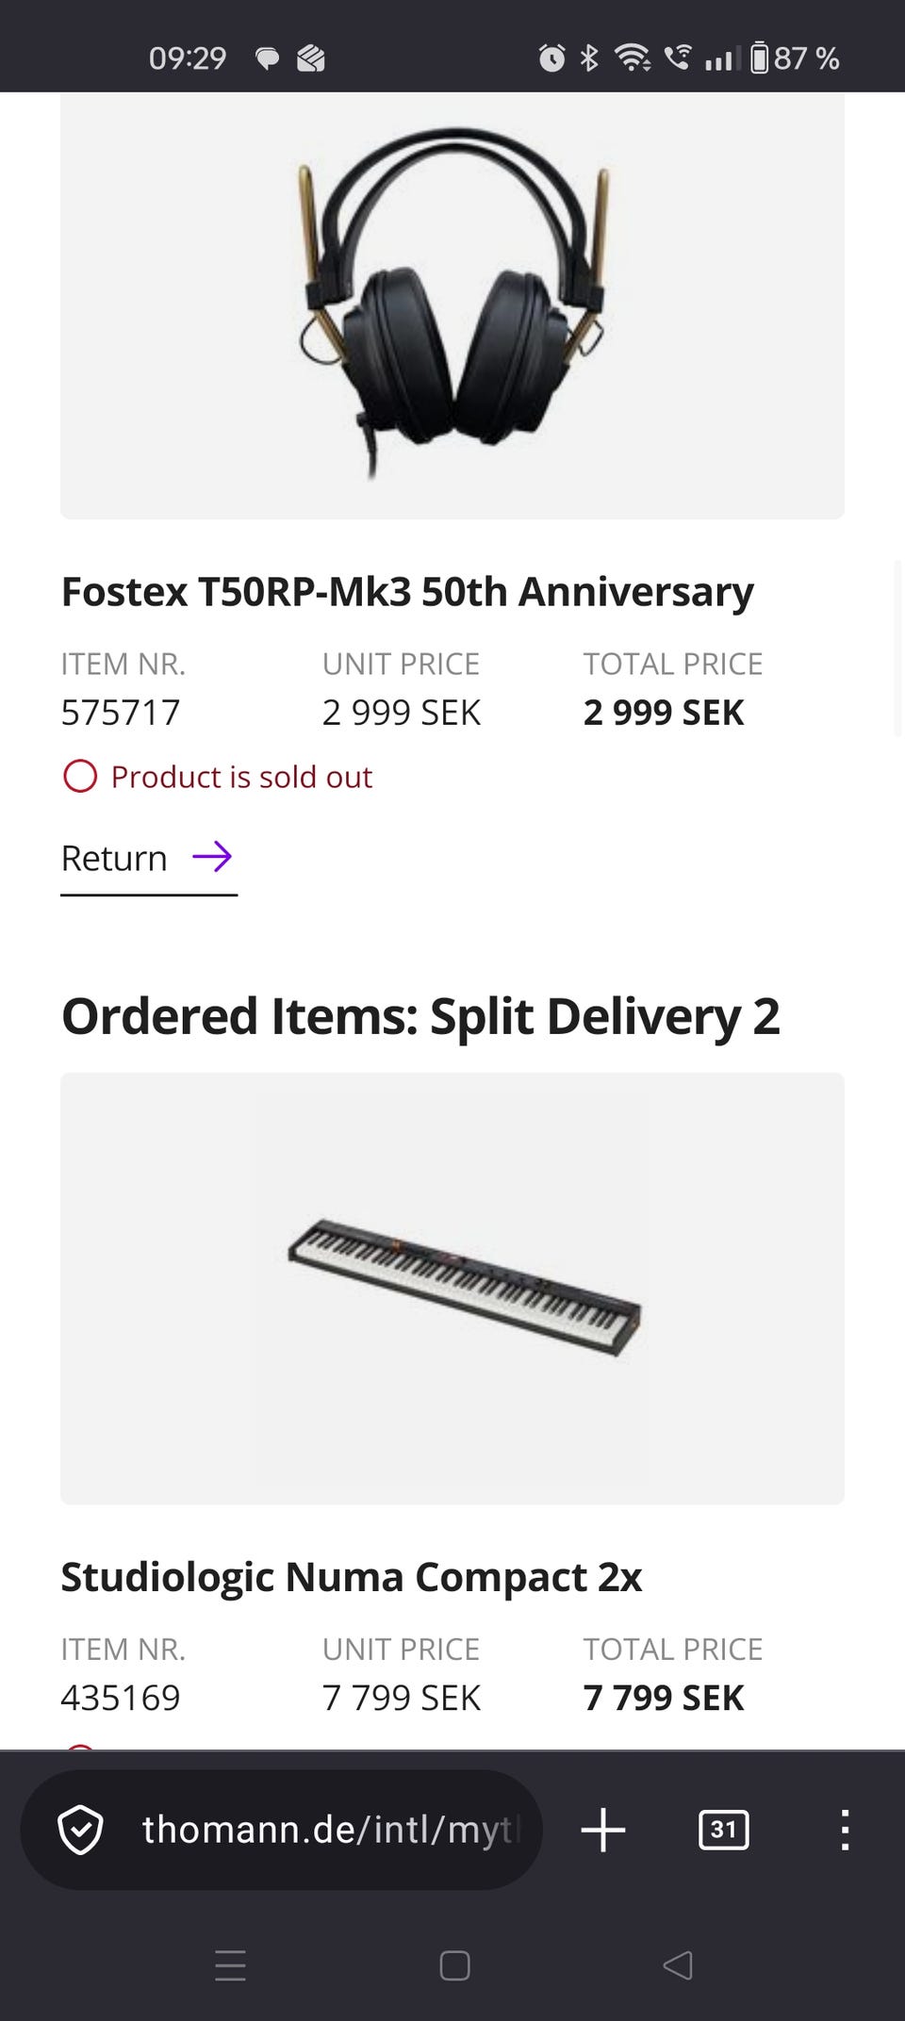Open the tab switcher showing 31 tabs
The image size is (905, 2021).
pos(723,1830)
